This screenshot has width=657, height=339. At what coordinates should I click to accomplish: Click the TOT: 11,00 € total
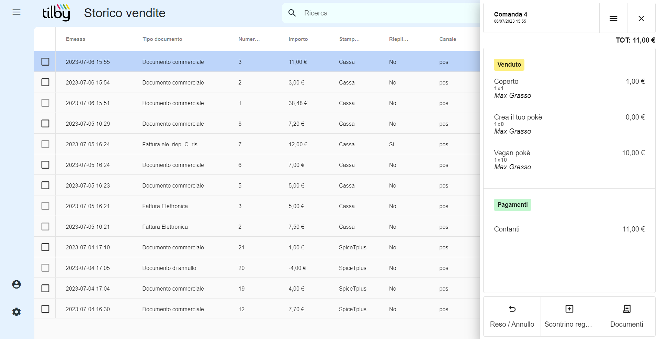(635, 40)
